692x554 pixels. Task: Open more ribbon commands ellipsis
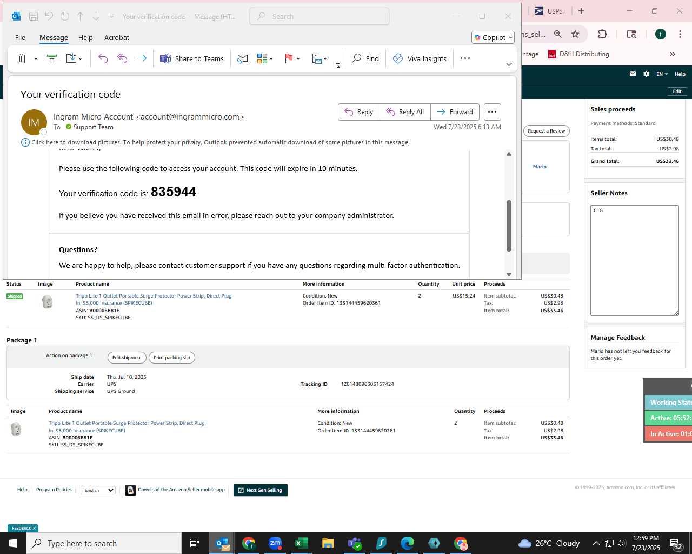click(465, 58)
